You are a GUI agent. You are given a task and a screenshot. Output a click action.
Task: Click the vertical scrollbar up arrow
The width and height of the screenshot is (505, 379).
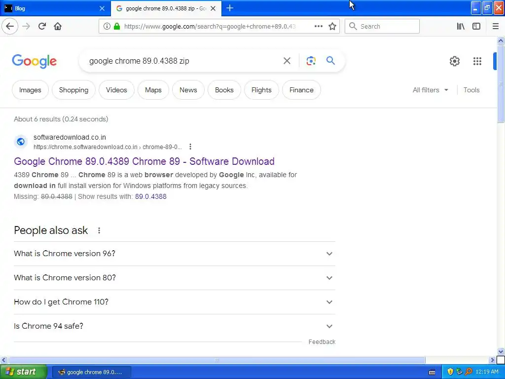click(x=501, y=40)
